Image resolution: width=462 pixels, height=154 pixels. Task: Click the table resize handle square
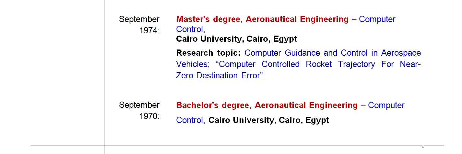coord(423,146)
